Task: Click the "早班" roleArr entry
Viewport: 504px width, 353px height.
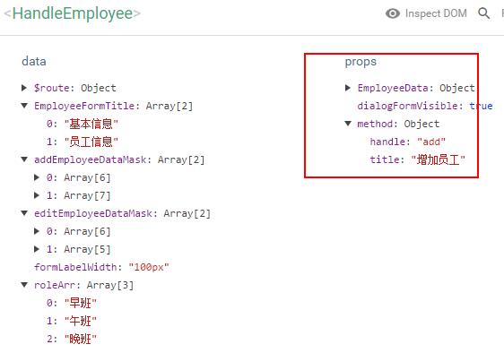Action: pyautogui.click(x=81, y=303)
